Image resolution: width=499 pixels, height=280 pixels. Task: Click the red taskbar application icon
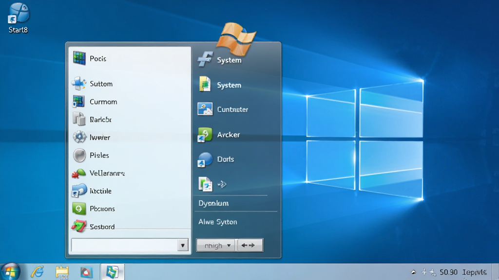[x=86, y=272]
